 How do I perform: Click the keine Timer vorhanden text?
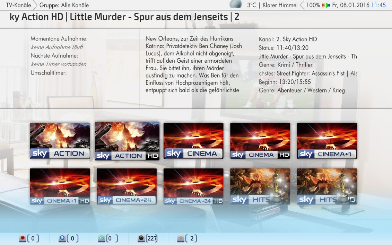(59, 64)
